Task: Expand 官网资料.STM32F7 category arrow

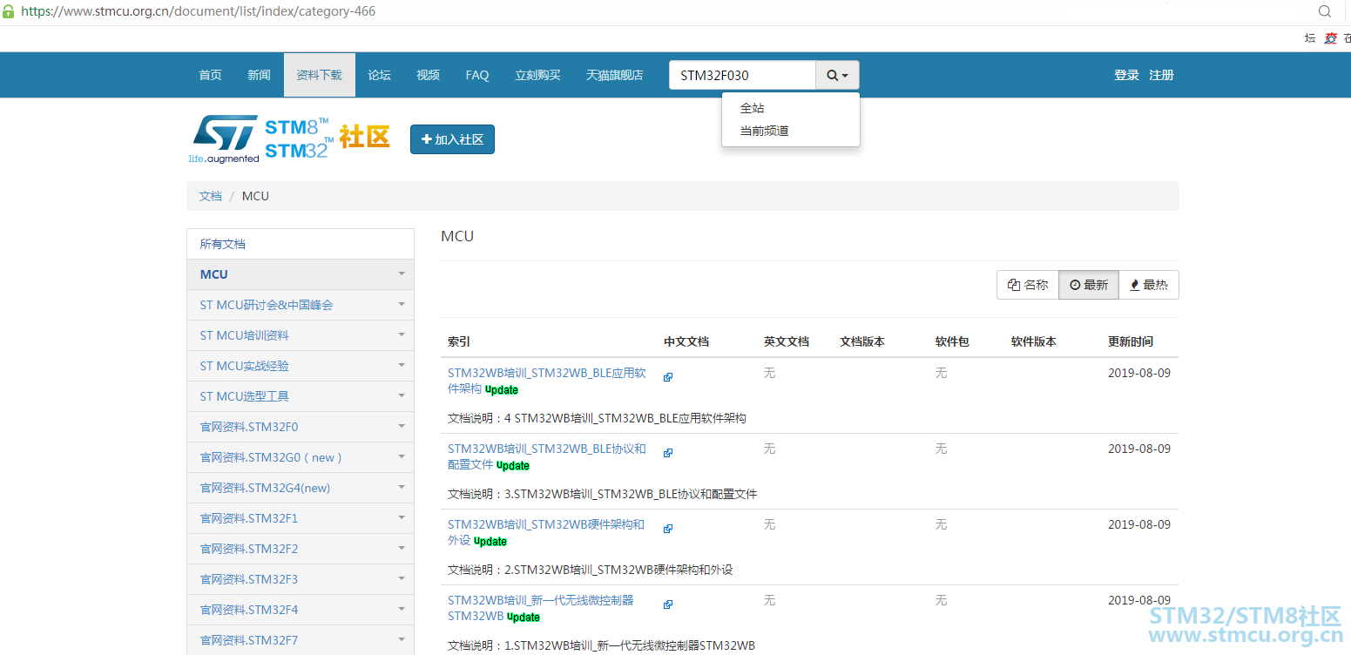Action: pos(402,640)
